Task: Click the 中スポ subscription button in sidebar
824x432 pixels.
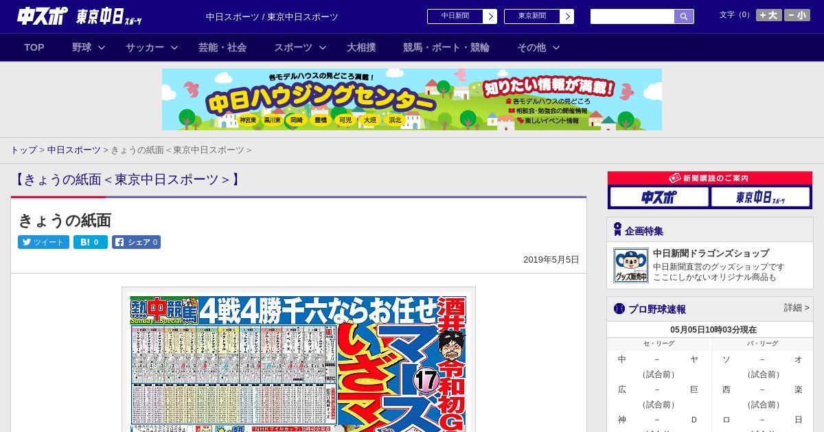Action: [x=659, y=197]
